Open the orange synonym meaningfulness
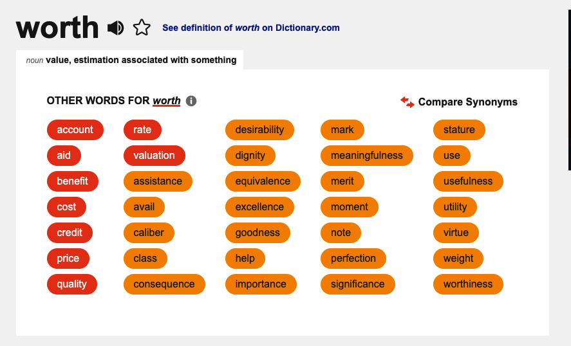 [x=367, y=156]
